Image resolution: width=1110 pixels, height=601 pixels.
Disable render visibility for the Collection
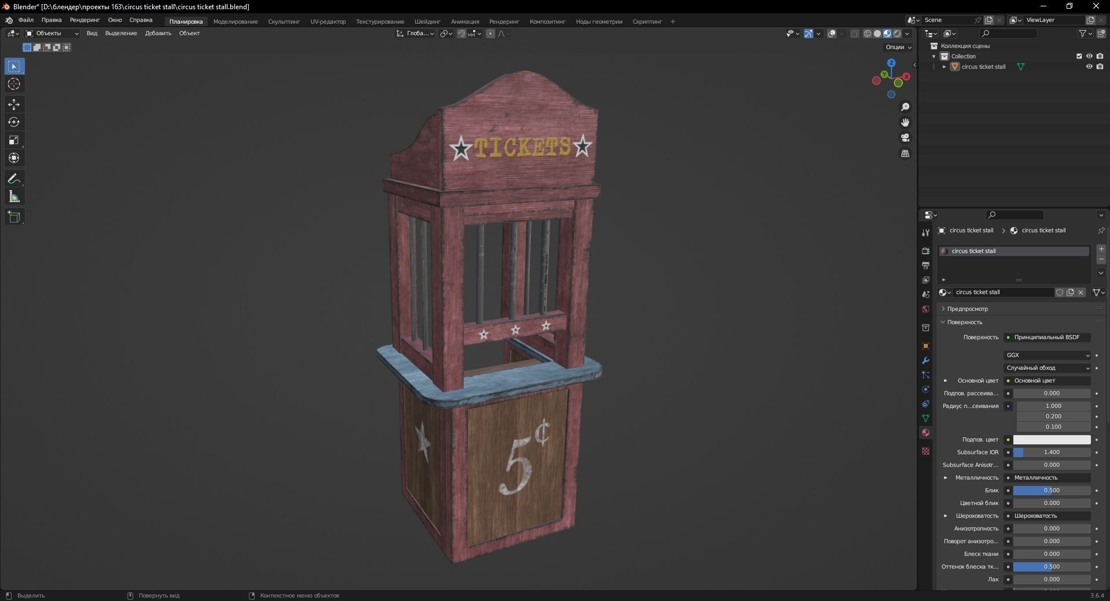coord(1101,56)
